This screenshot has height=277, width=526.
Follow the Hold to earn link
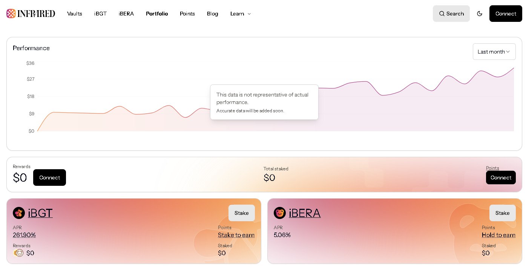coord(498,235)
